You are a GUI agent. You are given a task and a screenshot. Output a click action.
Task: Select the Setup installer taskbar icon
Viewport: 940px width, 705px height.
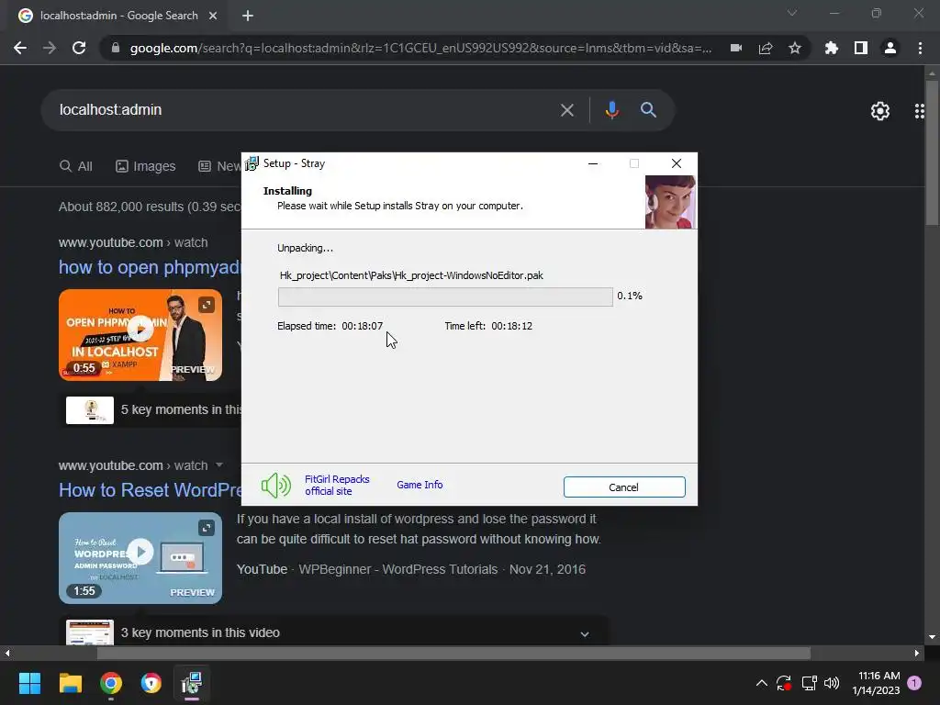[x=192, y=683]
